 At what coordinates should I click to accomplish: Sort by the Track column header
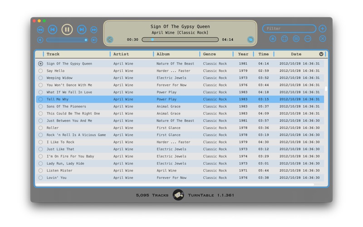53,54
